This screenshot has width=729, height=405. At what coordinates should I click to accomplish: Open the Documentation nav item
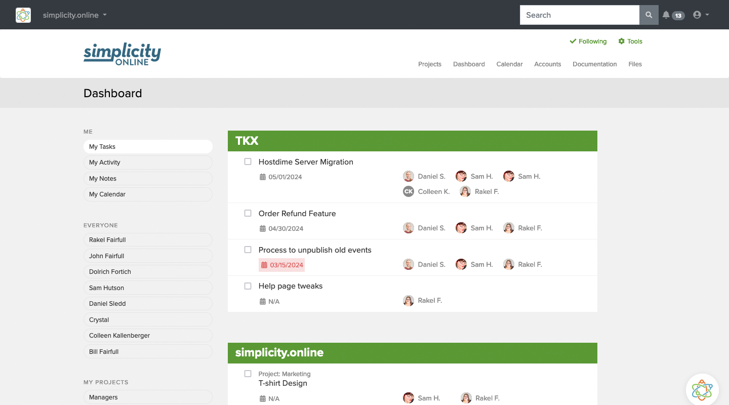coord(595,64)
